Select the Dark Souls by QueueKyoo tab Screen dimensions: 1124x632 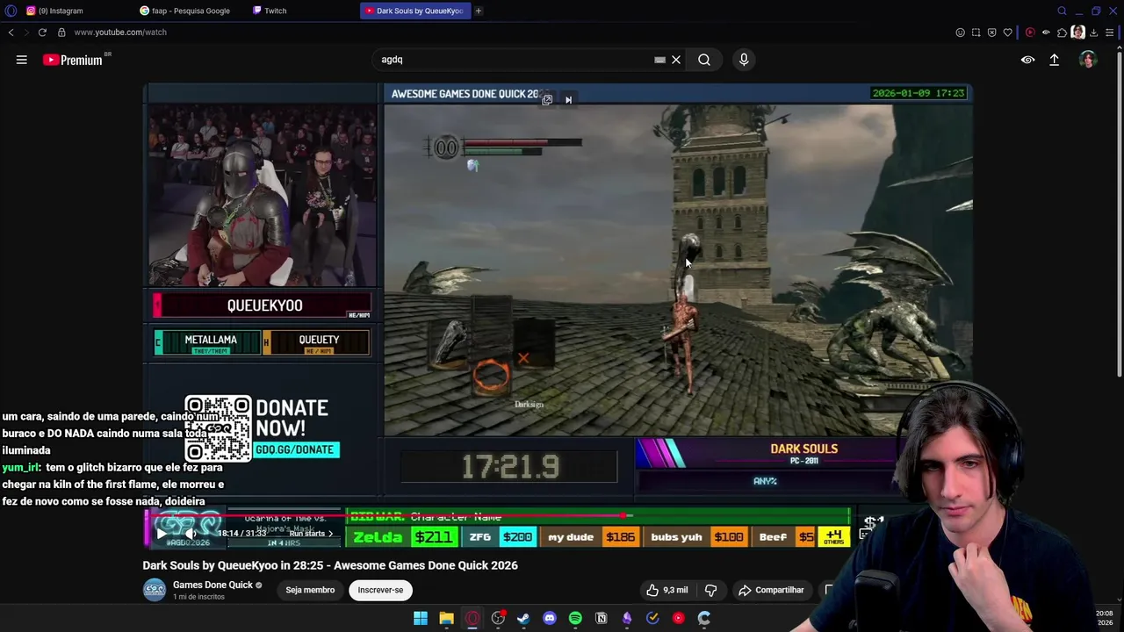[x=415, y=11]
